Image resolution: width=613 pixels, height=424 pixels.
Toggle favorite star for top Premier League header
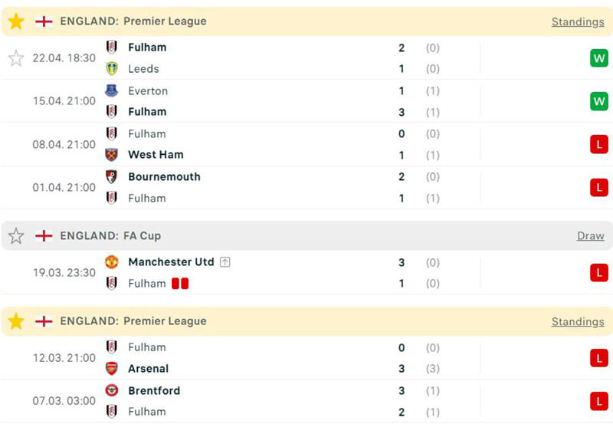[x=16, y=21]
